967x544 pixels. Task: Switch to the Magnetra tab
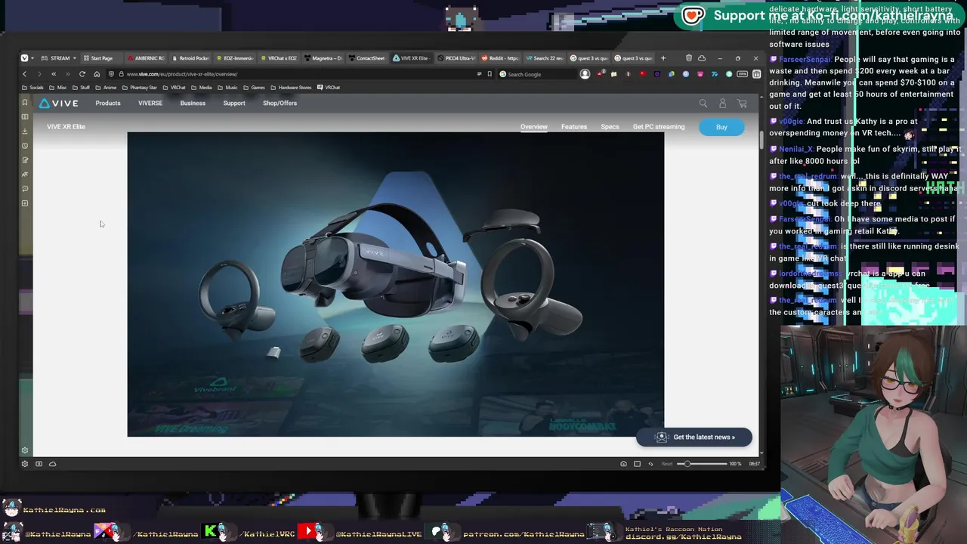tap(323, 58)
